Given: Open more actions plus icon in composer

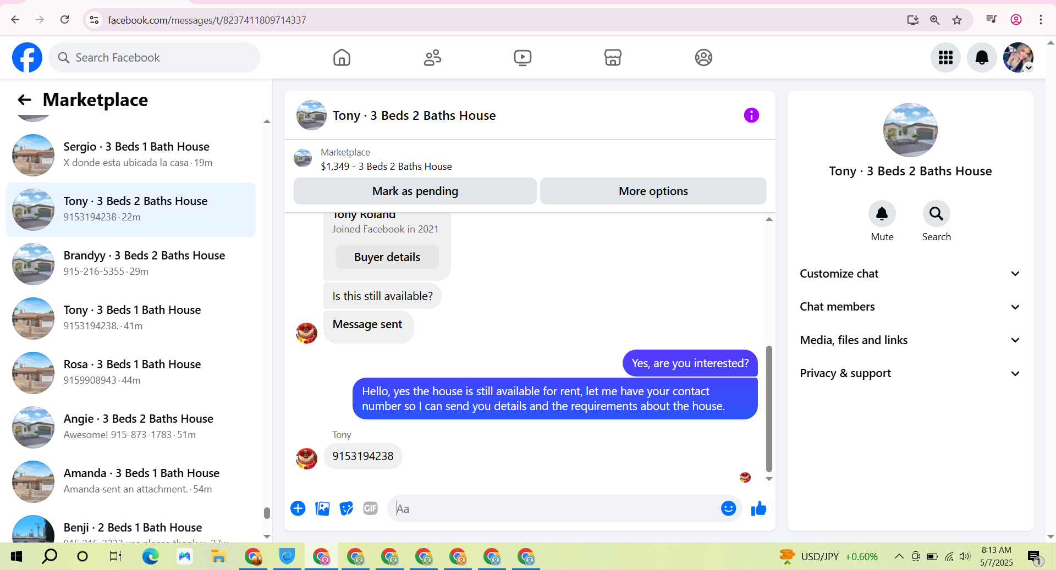Looking at the screenshot, I should tap(298, 508).
